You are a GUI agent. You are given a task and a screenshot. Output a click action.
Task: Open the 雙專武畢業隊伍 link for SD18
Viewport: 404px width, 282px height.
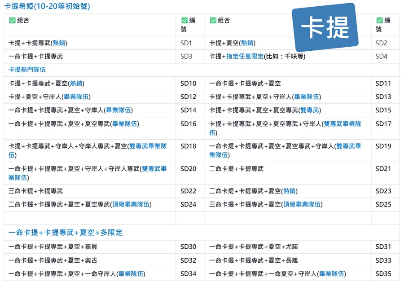click(x=147, y=146)
